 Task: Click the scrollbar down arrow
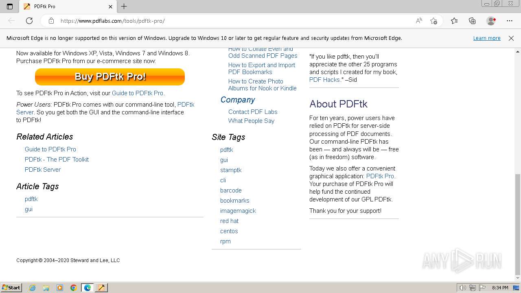click(518, 278)
